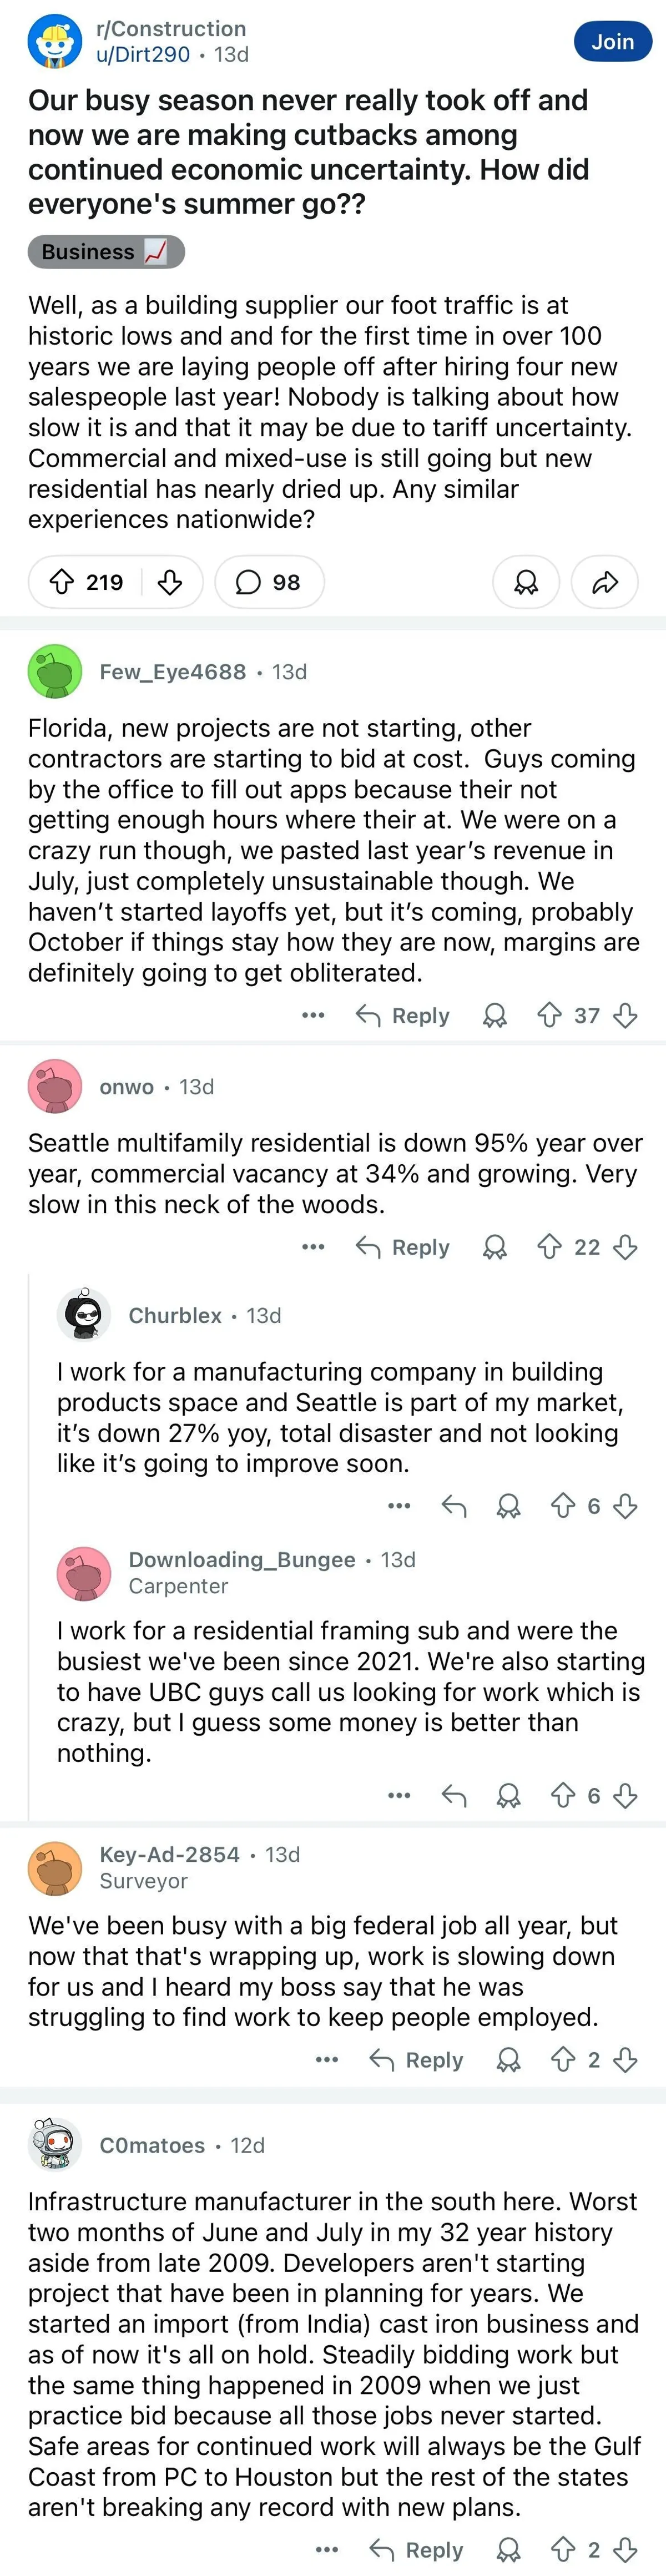Open the 98 comments on the post
The width and height of the screenshot is (666, 2576).
pyautogui.click(x=268, y=582)
